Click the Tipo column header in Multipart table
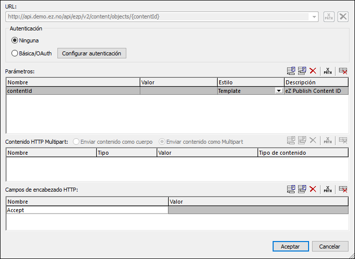 click(127, 153)
